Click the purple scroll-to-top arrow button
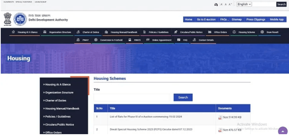This screenshot has width=289, height=136. coord(283,131)
